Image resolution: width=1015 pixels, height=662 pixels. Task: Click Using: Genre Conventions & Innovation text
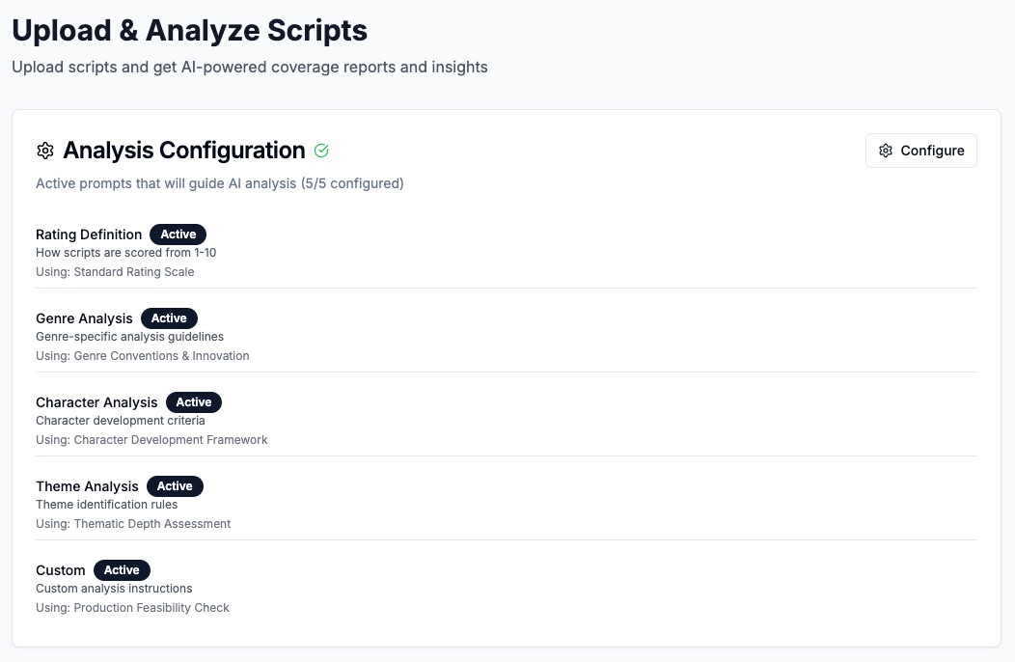143,356
